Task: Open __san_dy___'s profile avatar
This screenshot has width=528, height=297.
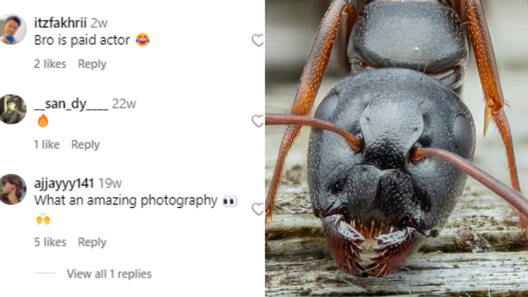Action: click(12, 109)
